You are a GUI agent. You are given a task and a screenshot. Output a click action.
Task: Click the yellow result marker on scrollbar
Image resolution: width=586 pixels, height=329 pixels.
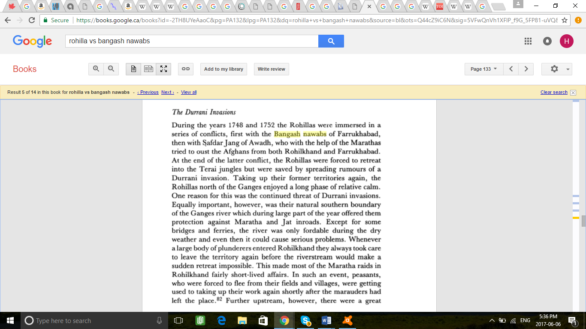576,218
